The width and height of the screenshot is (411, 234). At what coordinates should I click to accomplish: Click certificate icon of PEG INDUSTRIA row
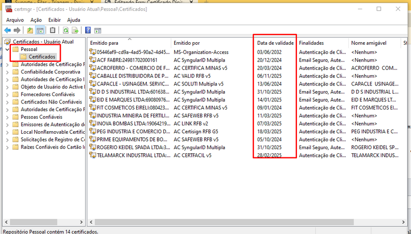point(93,131)
